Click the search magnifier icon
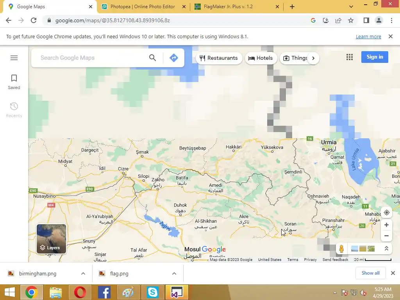400x300 pixels. (153, 58)
